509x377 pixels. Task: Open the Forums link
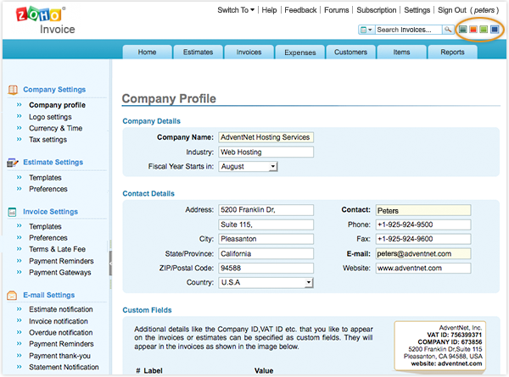[x=336, y=10]
